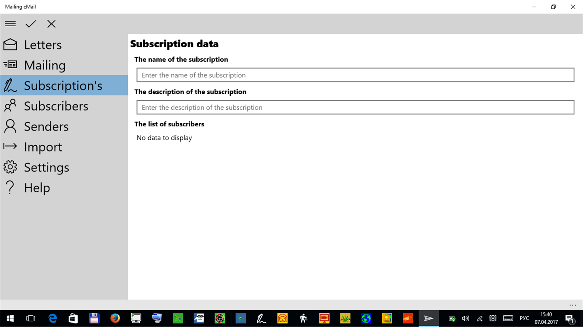Open the Import page
Image resolution: width=583 pixels, height=327 pixels.
click(64, 147)
